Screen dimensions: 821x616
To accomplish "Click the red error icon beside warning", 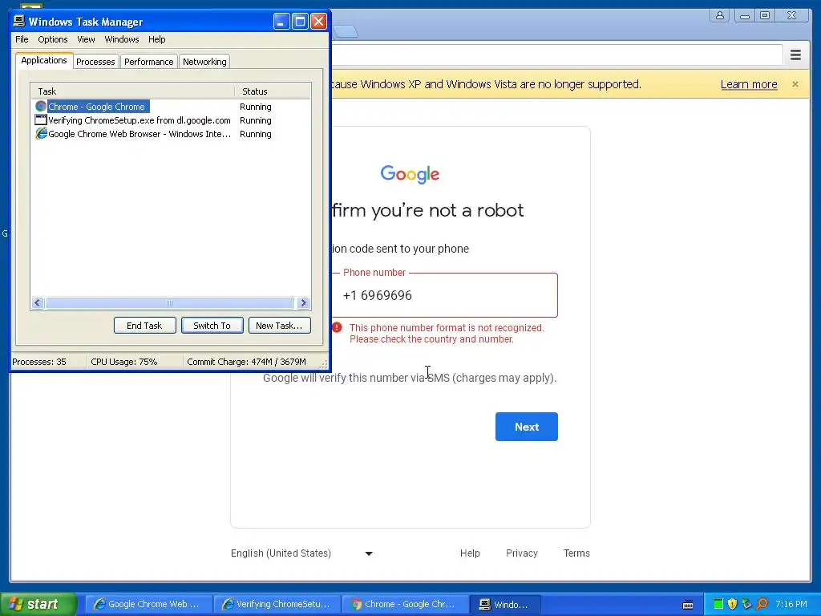I will (x=337, y=327).
